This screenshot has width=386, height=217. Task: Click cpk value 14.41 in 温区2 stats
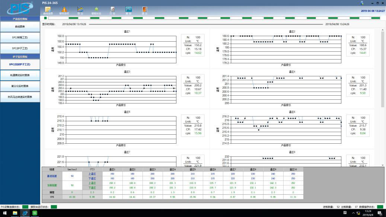pyautogui.click(x=363, y=53)
